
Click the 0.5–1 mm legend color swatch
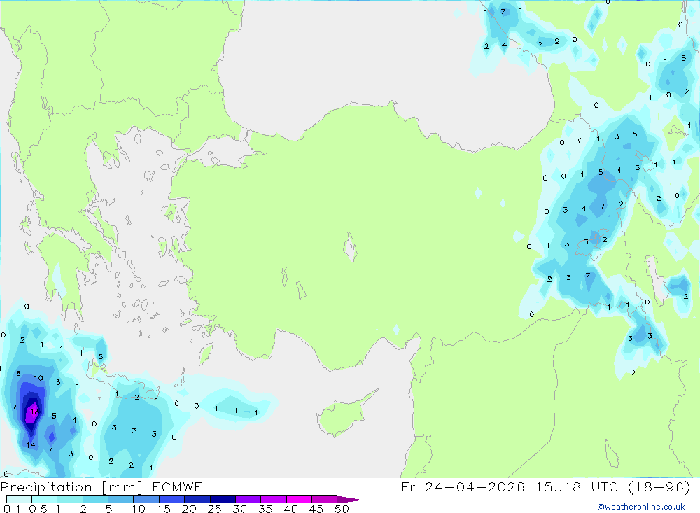[44, 499]
